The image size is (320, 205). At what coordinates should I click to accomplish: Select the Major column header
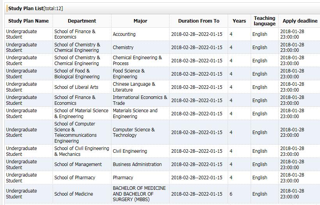click(140, 21)
